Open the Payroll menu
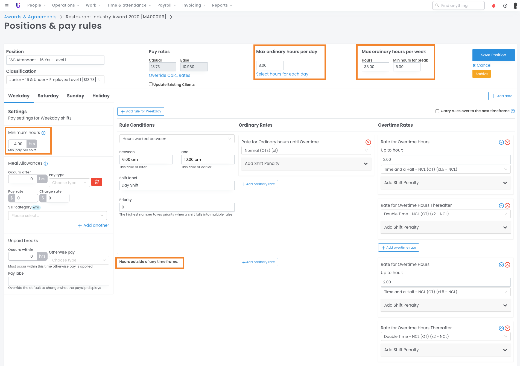 [166, 5]
